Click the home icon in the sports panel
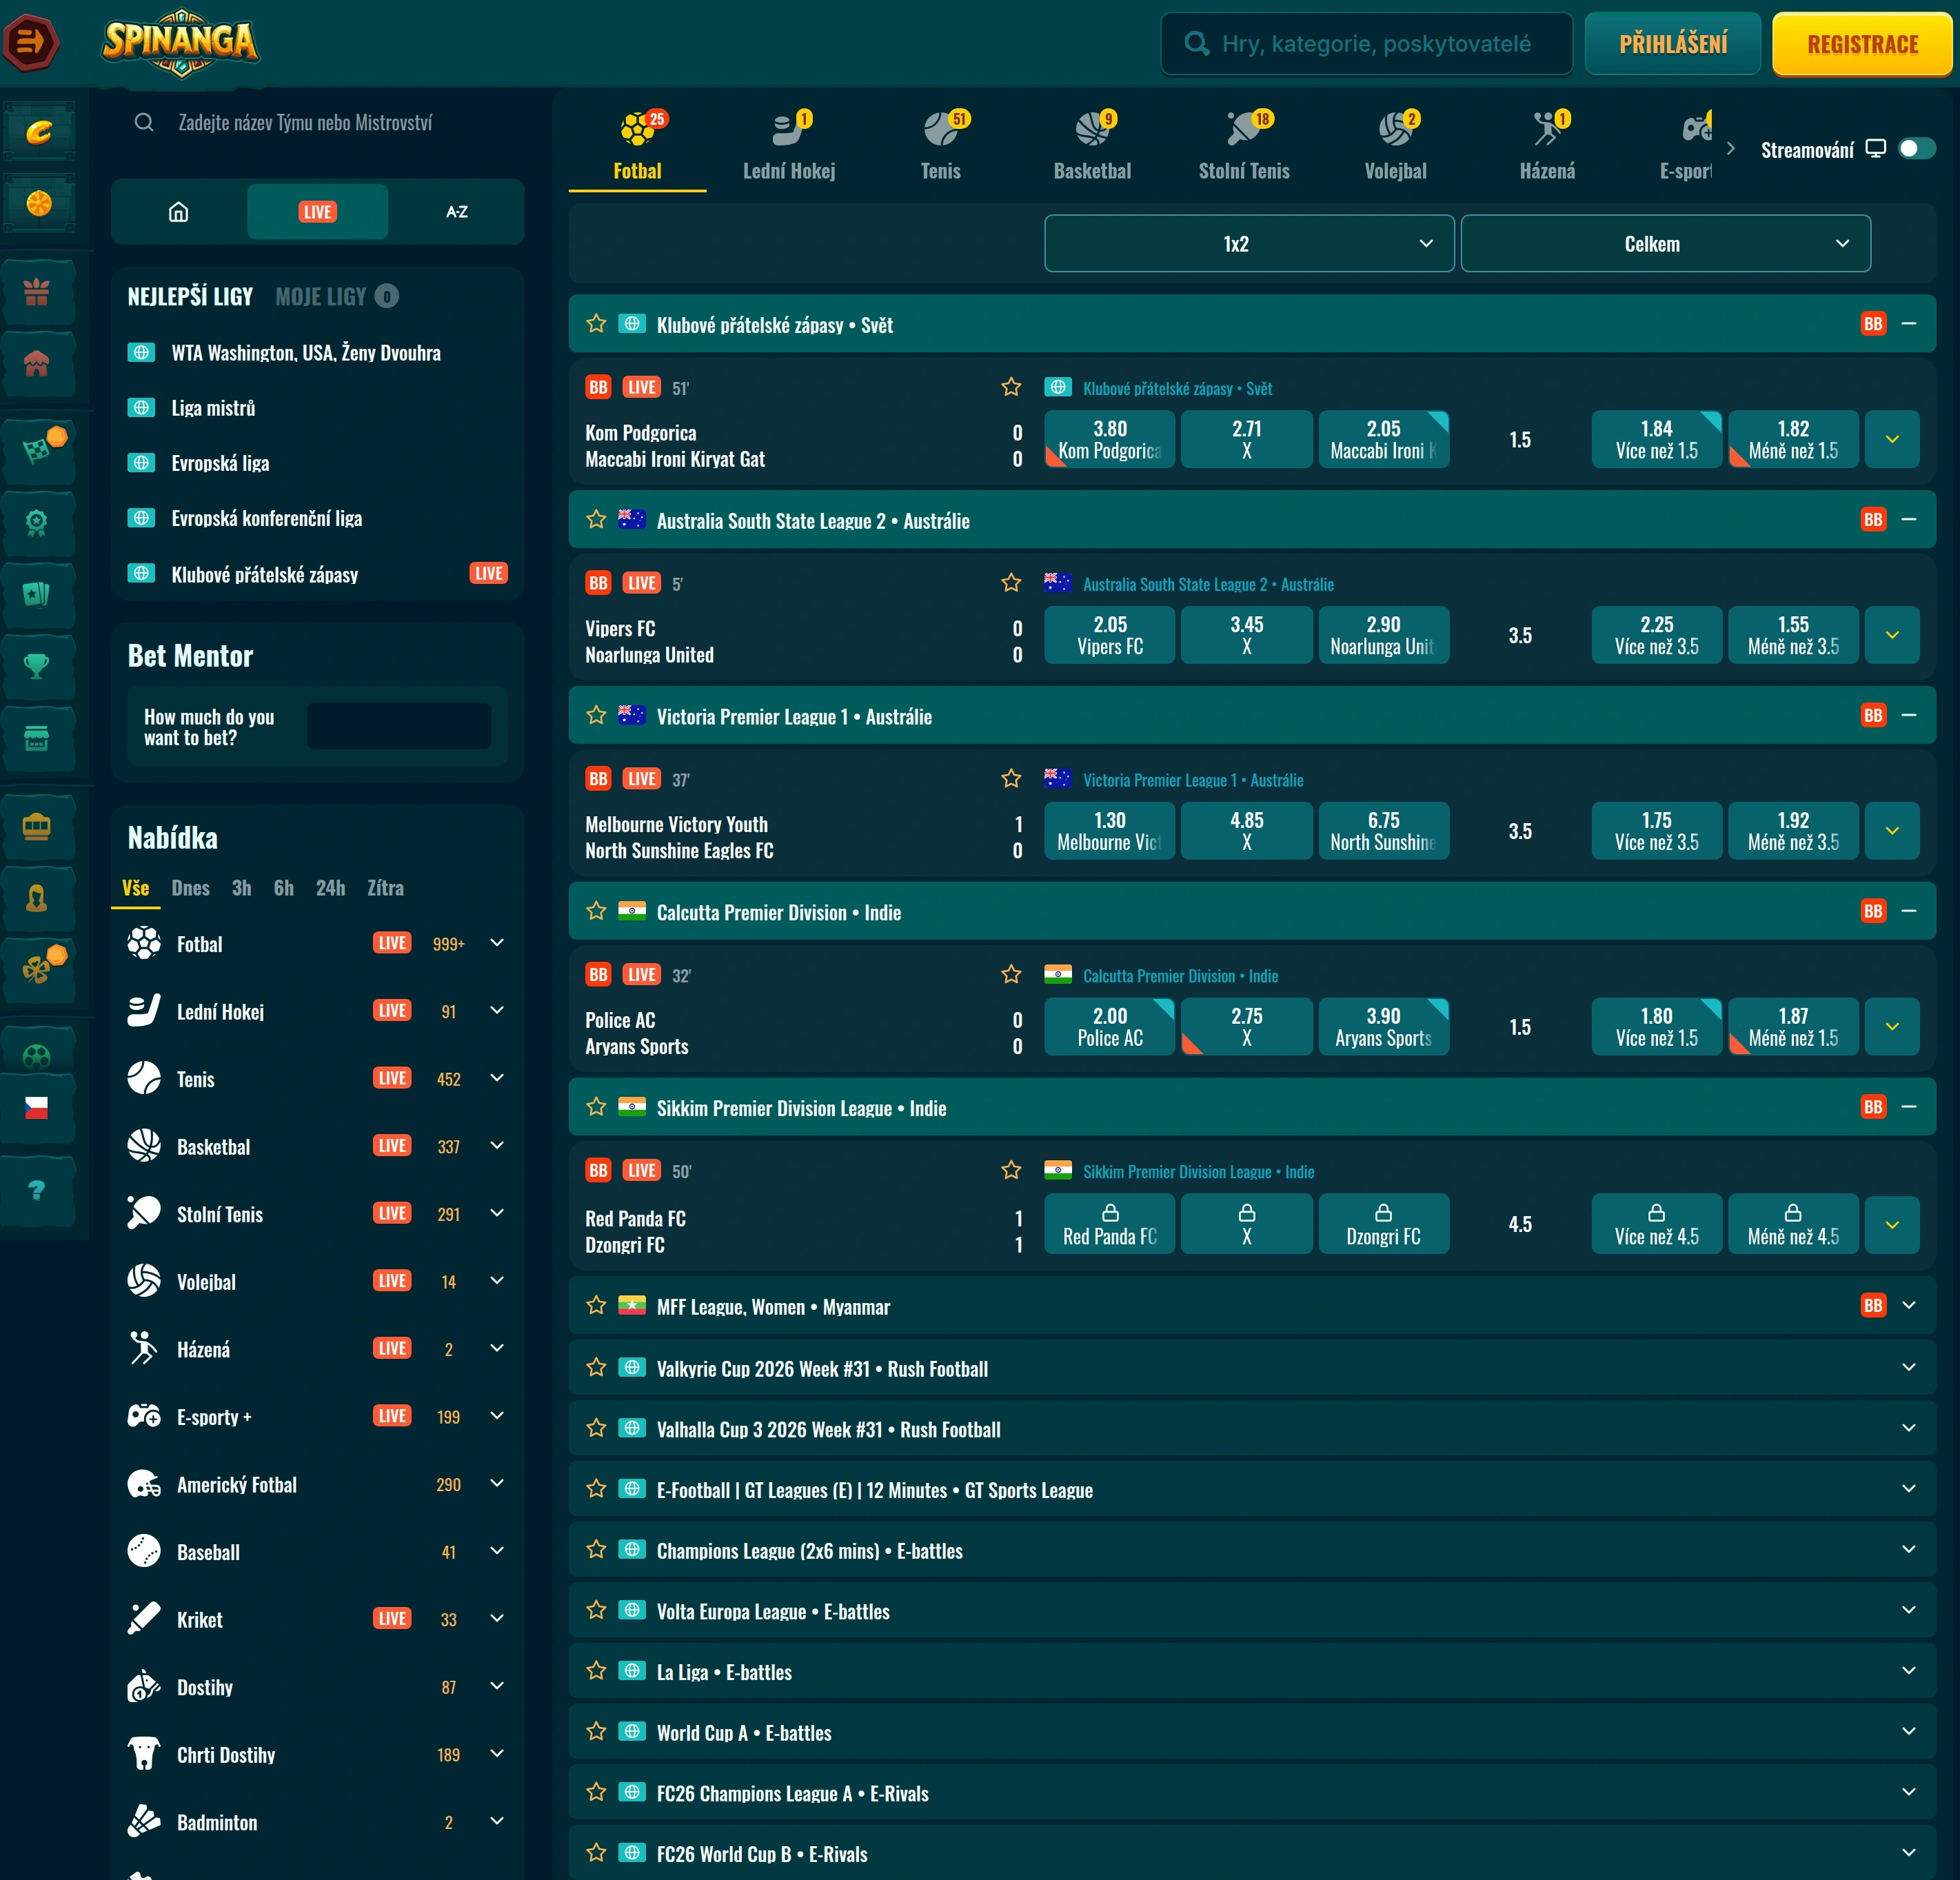The height and width of the screenshot is (1880, 1960). pos(179,212)
